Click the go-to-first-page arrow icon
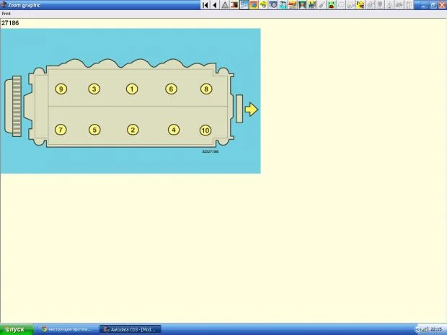Image resolution: width=447 pixels, height=335 pixels. pyautogui.click(x=205, y=4)
